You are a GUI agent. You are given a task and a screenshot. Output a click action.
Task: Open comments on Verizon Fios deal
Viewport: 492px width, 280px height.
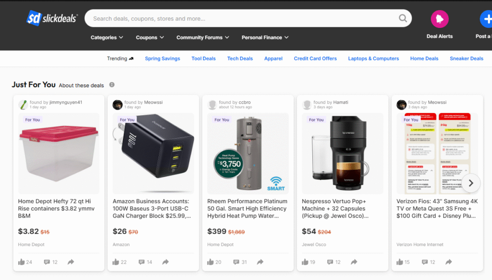(x=425, y=262)
